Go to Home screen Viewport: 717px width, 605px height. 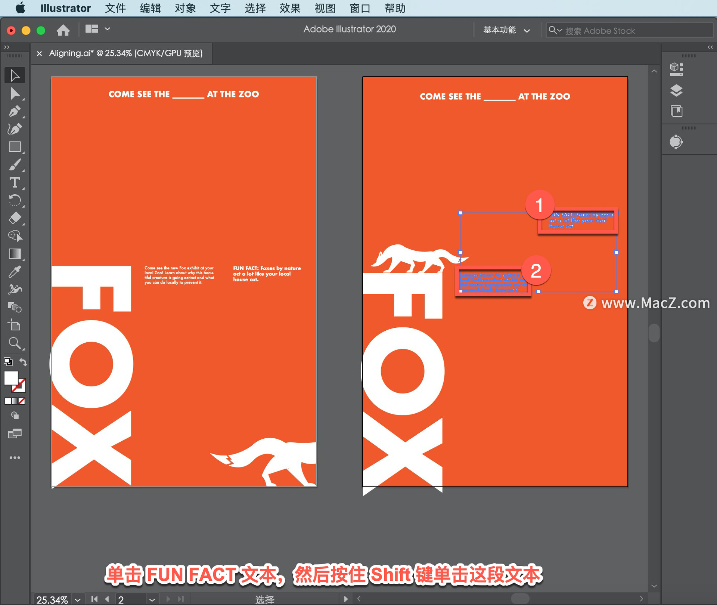click(x=63, y=30)
